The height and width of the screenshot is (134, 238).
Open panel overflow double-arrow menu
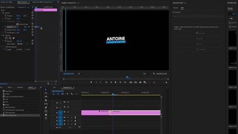pos(58,2)
